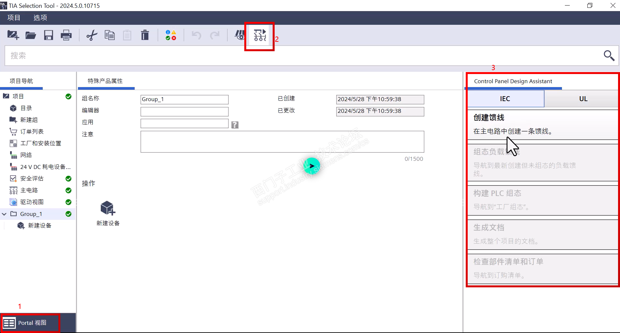
Task: Click the undo arrow icon
Action: coord(196,35)
